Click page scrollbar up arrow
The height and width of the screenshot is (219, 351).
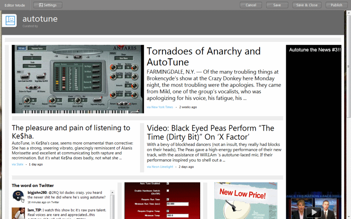point(349,13)
